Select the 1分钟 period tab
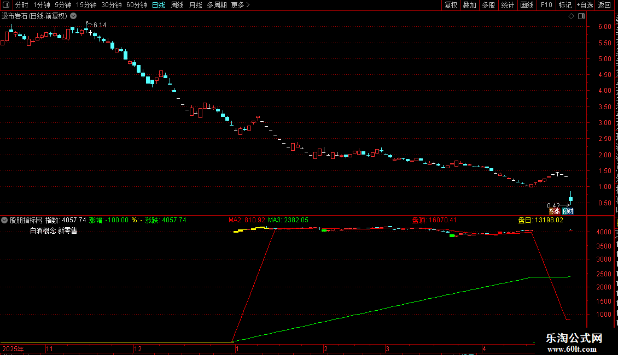 pos(42,5)
